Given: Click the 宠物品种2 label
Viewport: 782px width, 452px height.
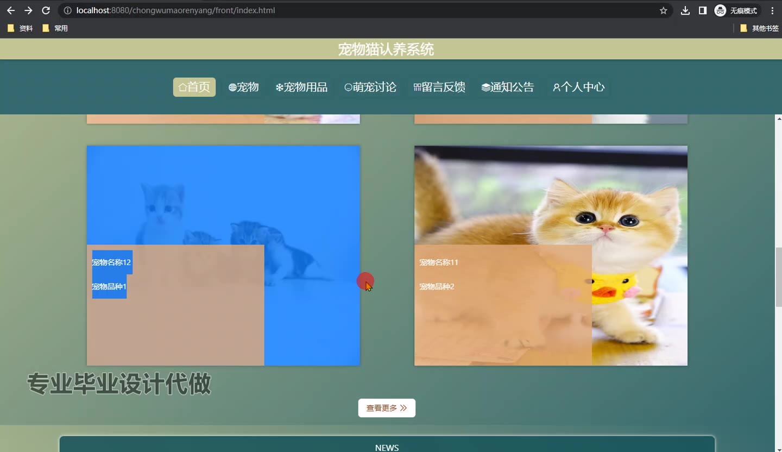Looking at the screenshot, I should 437,286.
